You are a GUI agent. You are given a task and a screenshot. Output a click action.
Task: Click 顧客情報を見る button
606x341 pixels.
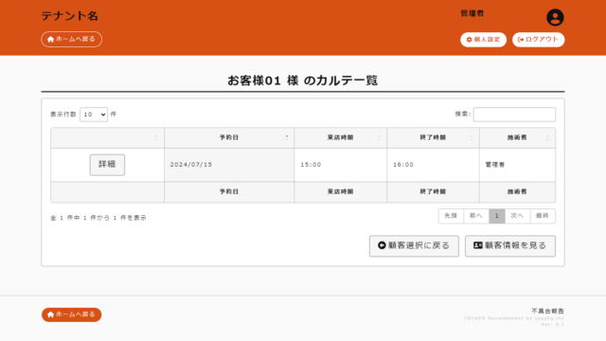click(510, 246)
